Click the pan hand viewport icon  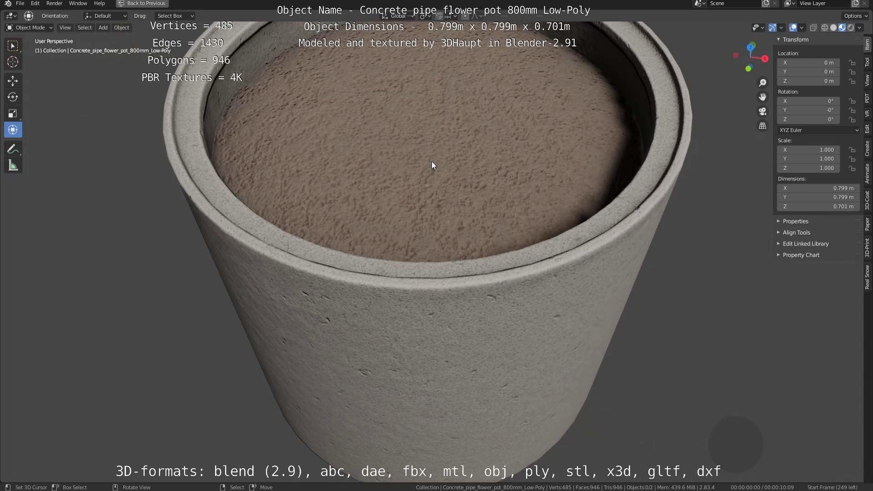point(763,97)
